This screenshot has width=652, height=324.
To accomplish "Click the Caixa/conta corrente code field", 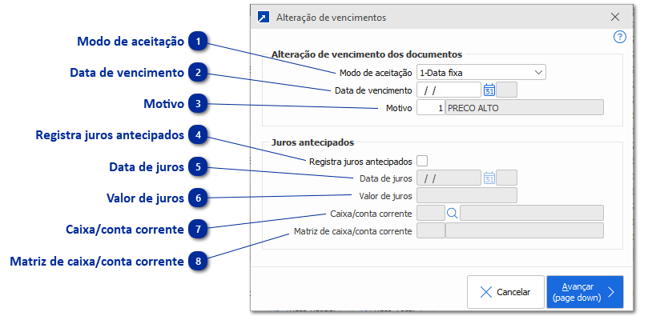I will coord(431,213).
